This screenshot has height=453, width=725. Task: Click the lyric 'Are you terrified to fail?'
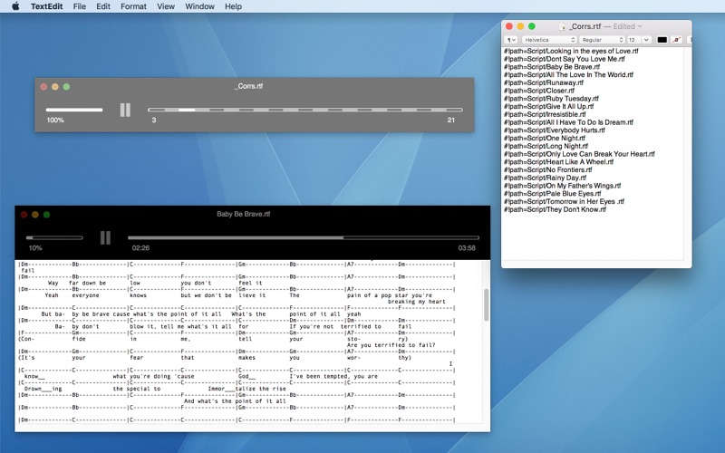(x=391, y=345)
